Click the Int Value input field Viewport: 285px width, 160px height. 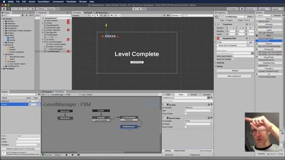(x=198, y=124)
